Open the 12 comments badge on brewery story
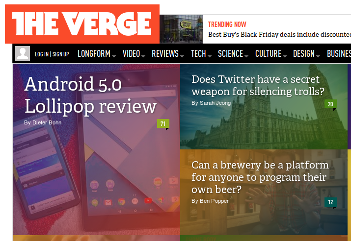The height and width of the screenshot is (241, 351). click(331, 203)
